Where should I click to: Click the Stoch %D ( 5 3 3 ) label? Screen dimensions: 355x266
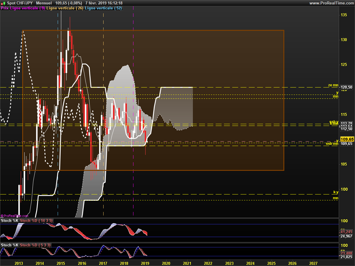coord(35,245)
